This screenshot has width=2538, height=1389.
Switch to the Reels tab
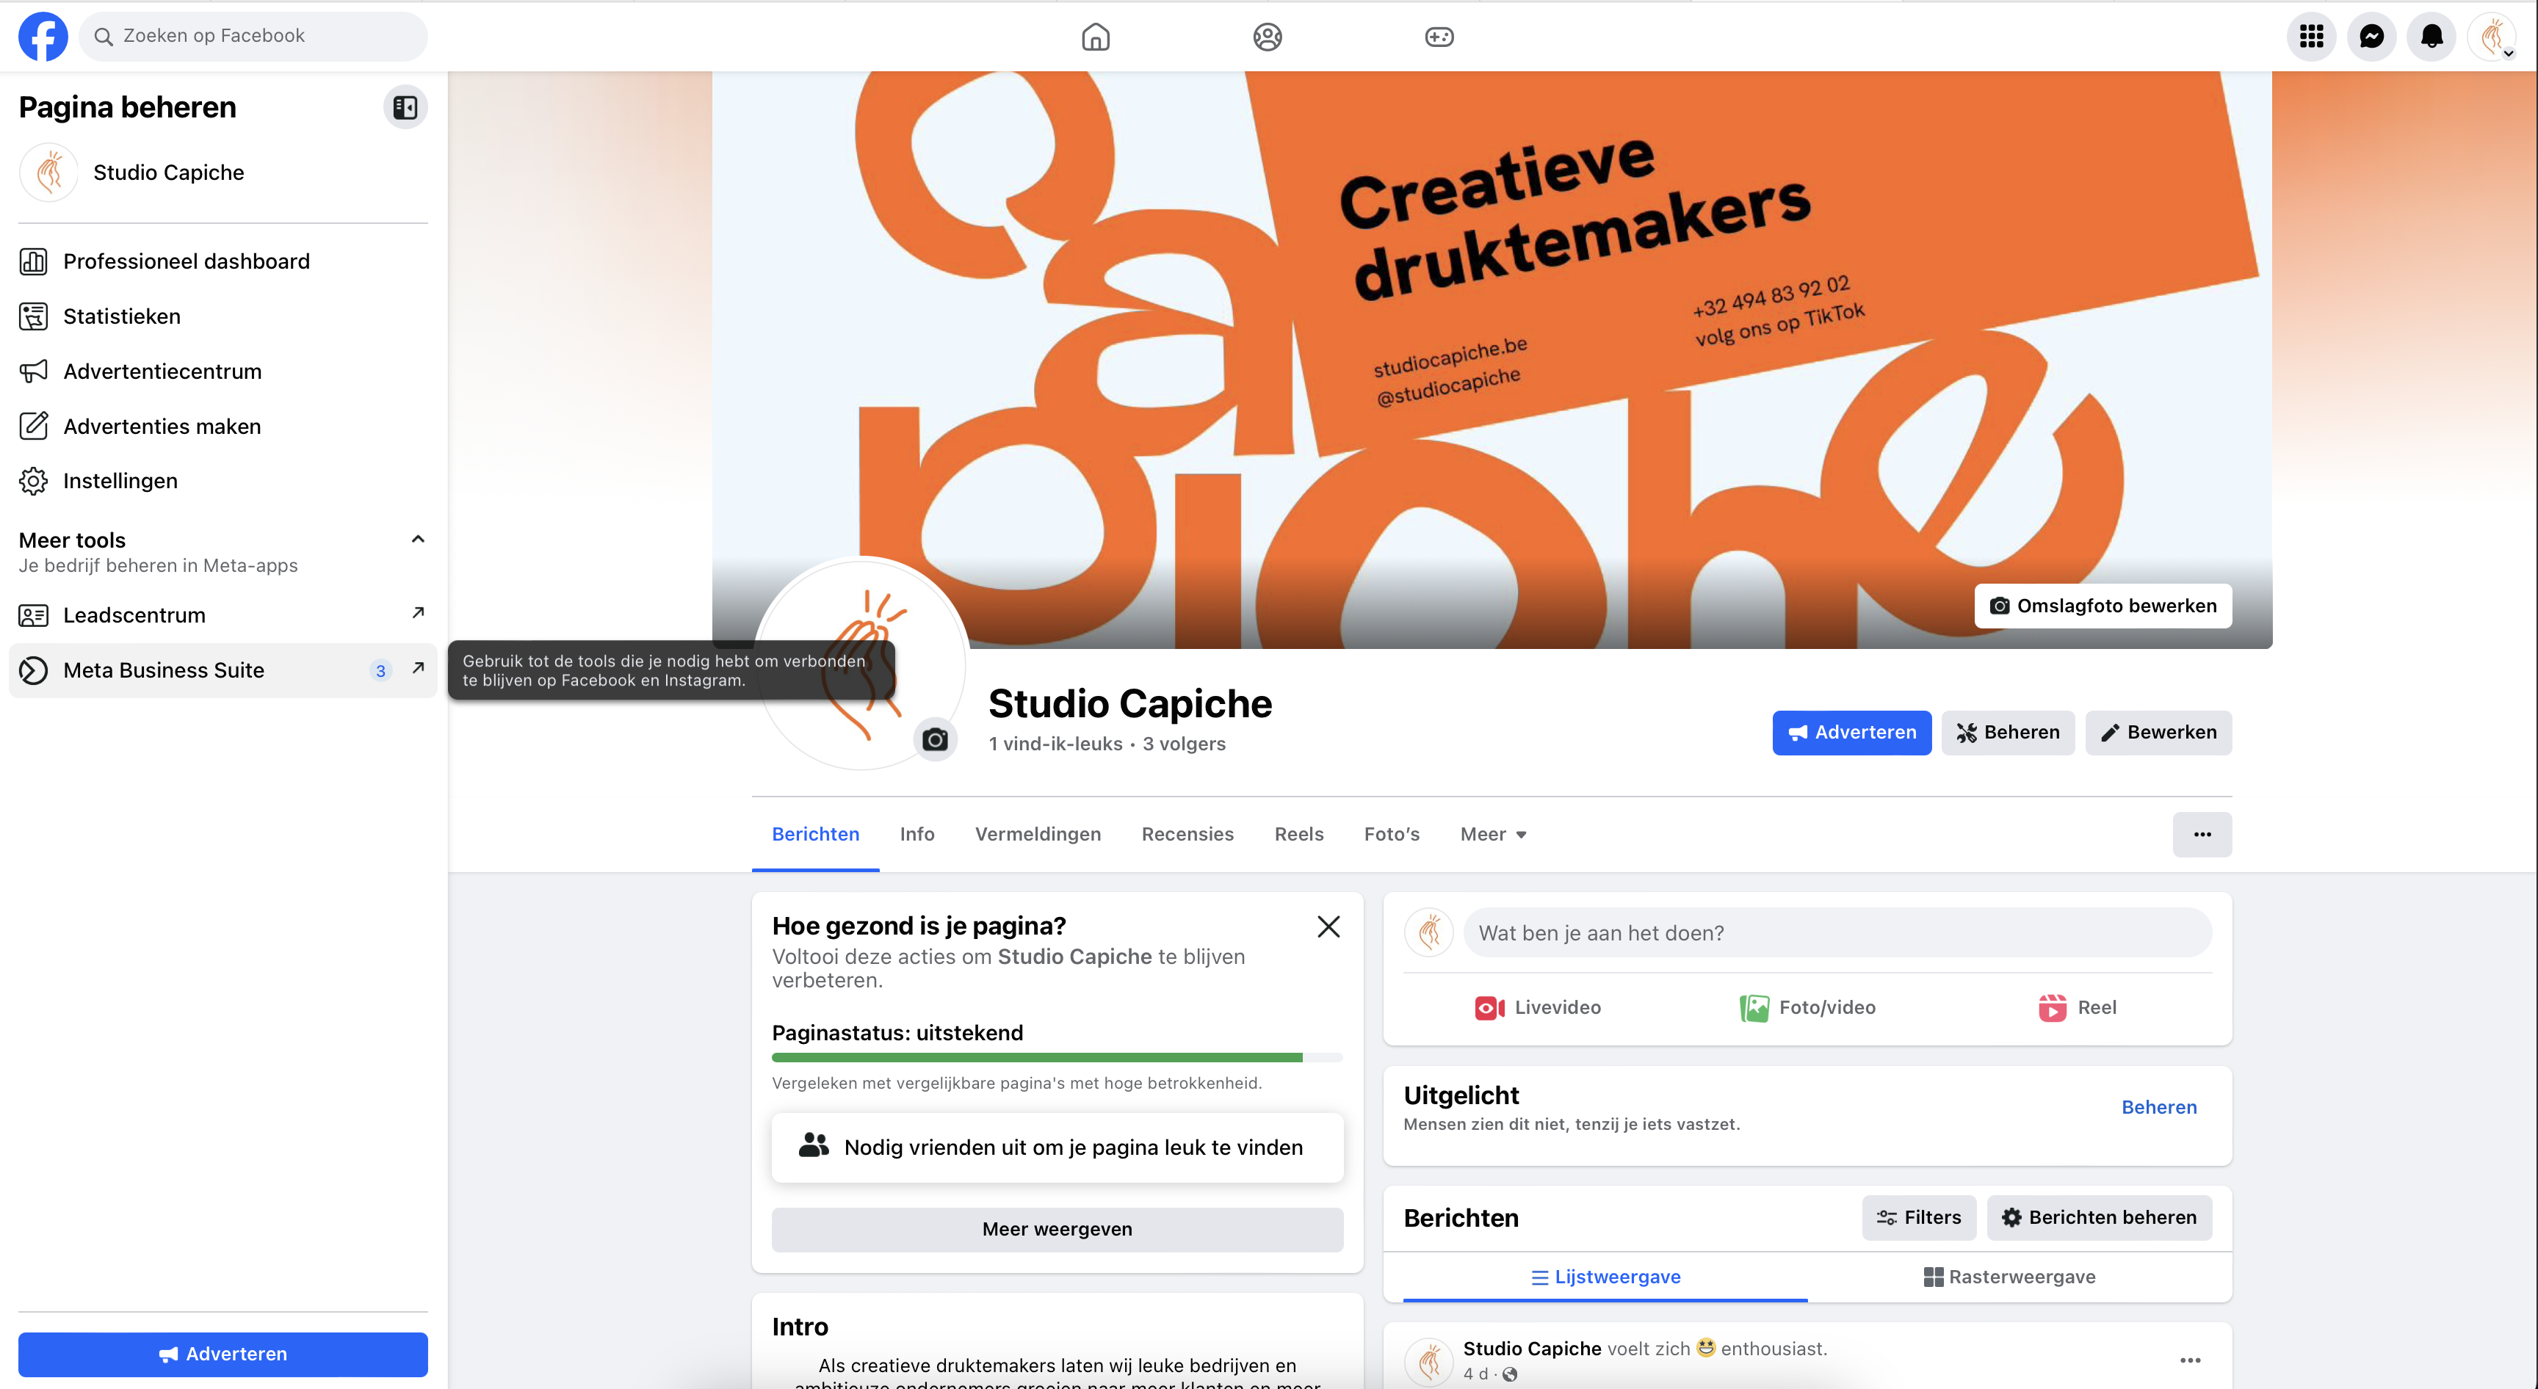tap(1298, 835)
